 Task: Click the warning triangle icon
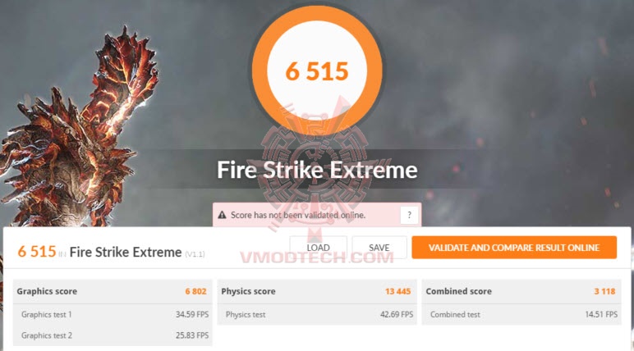click(222, 215)
